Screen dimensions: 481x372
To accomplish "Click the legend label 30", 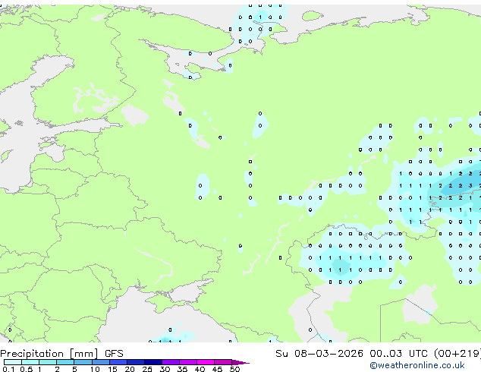I will pyautogui.click(x=165, y=369).
